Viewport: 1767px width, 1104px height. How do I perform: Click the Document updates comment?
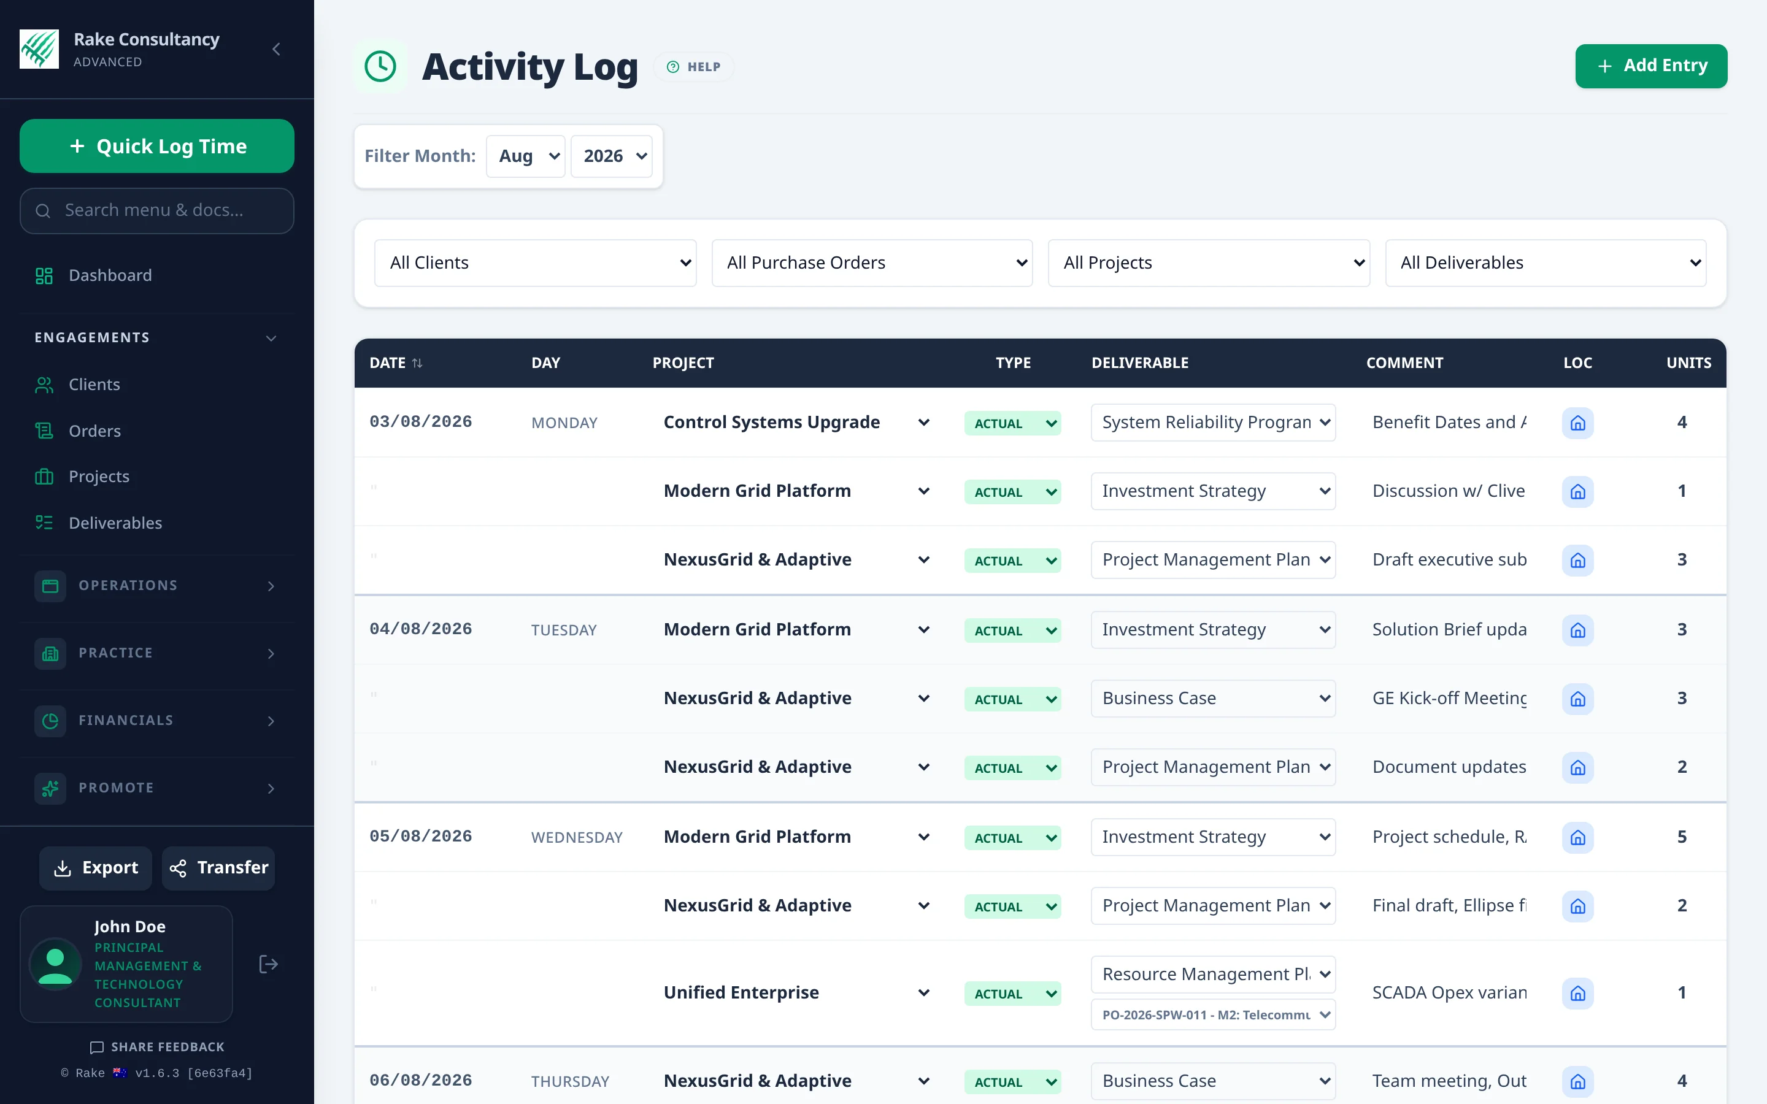point(1449,767)
